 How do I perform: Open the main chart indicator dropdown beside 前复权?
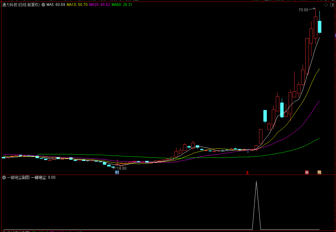click(43, 5)
